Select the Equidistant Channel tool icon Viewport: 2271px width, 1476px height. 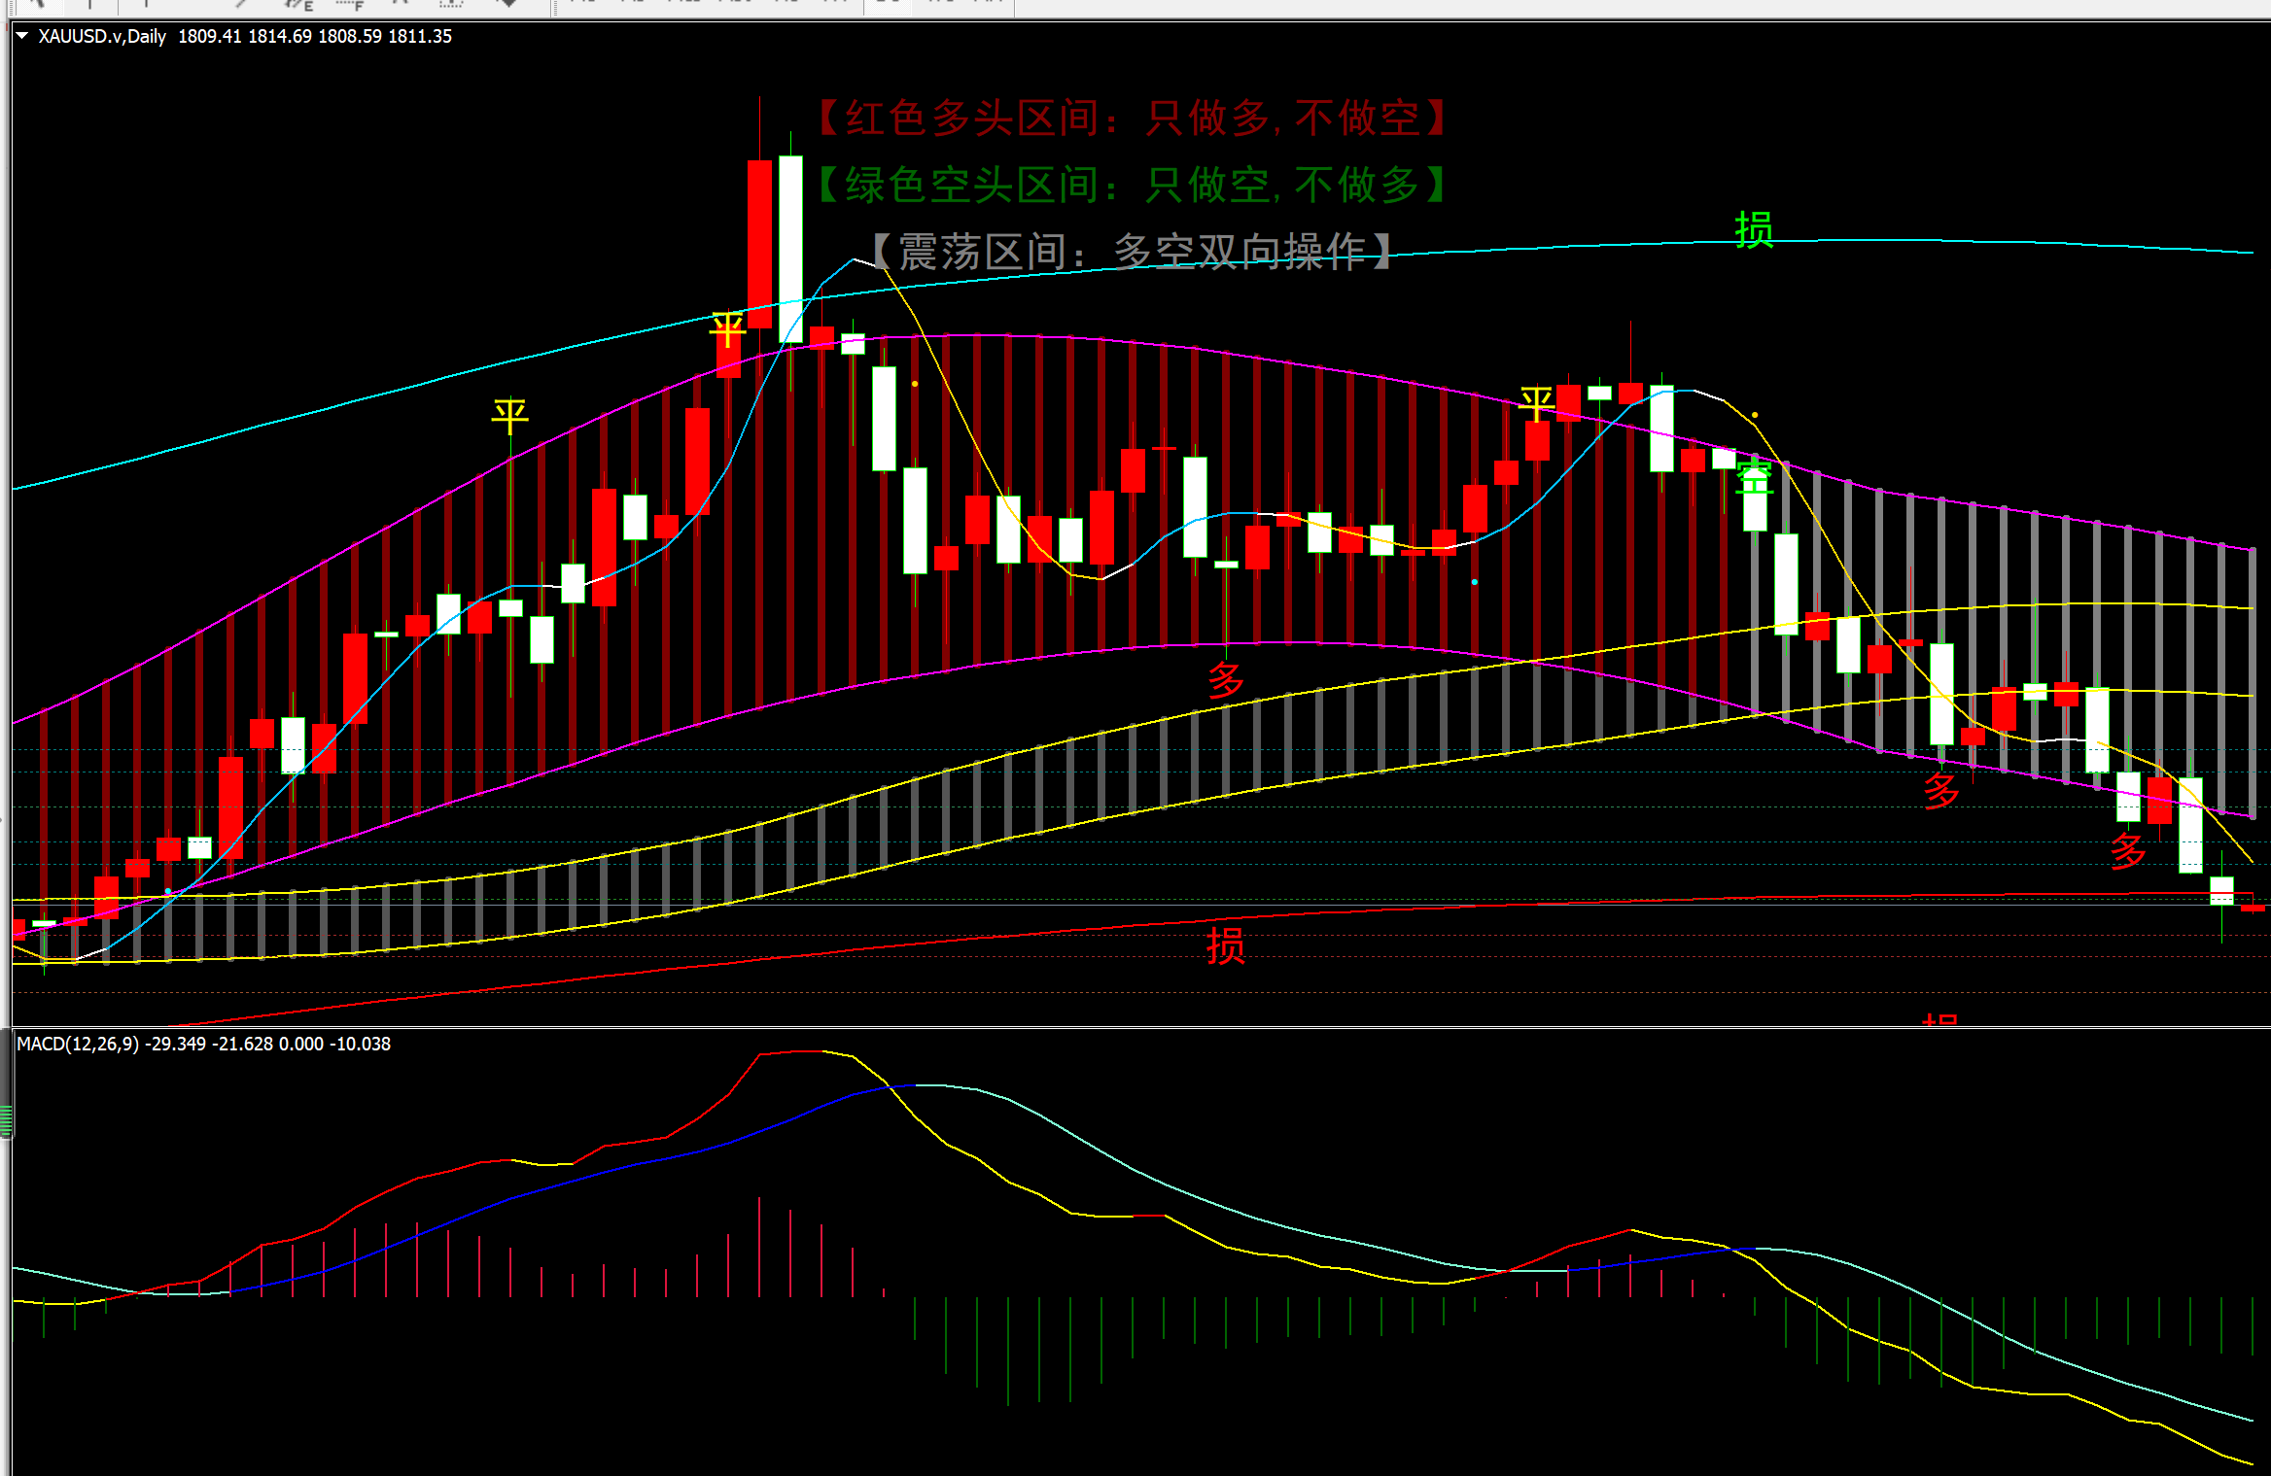click(x=297, y=4)
